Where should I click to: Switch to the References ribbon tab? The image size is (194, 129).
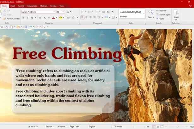tap(32, 6)
